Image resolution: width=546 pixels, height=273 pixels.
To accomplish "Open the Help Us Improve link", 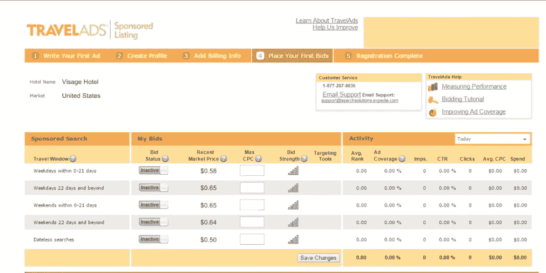I will click(x=335, y=28).
